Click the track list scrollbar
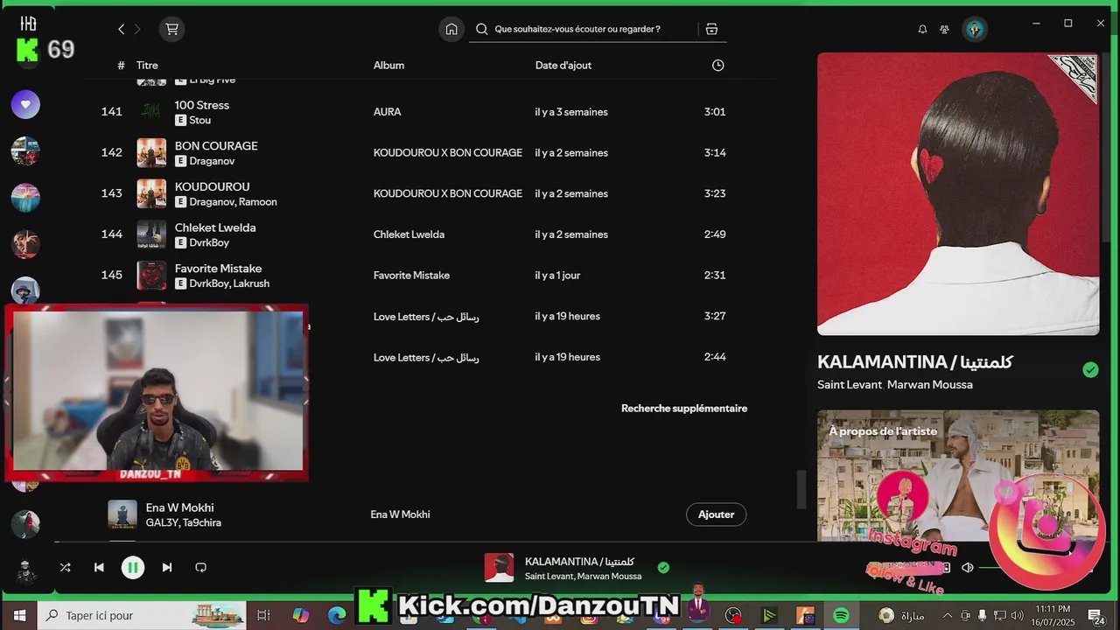 point(801,489)
